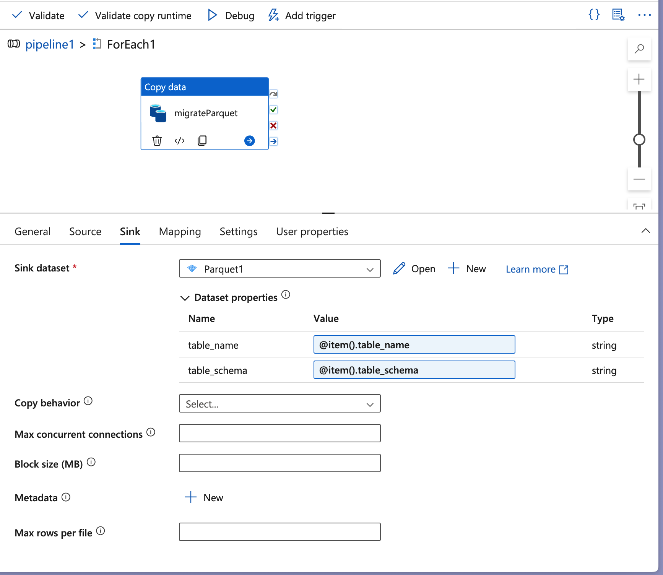
Task: Start the Debug run
Action: point(231,16)
